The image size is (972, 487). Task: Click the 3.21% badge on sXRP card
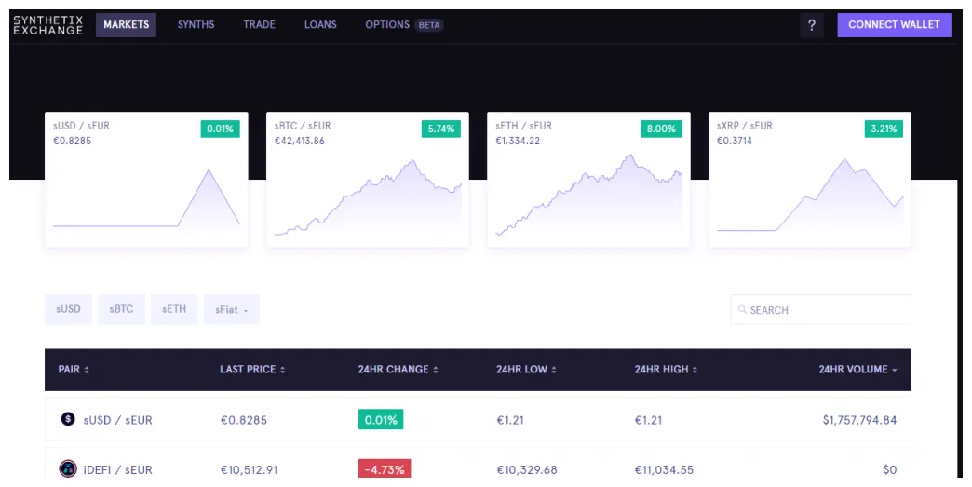click(x=884, y=129)
